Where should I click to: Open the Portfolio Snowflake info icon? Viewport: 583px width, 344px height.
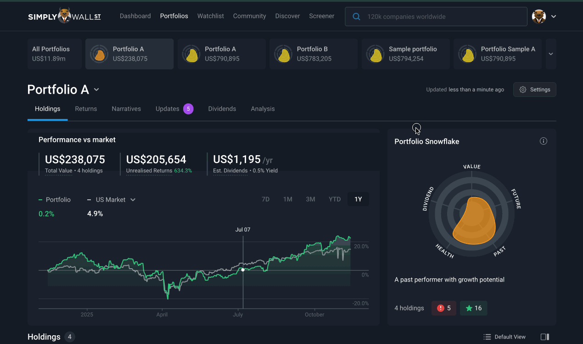[x=544, y=141]
